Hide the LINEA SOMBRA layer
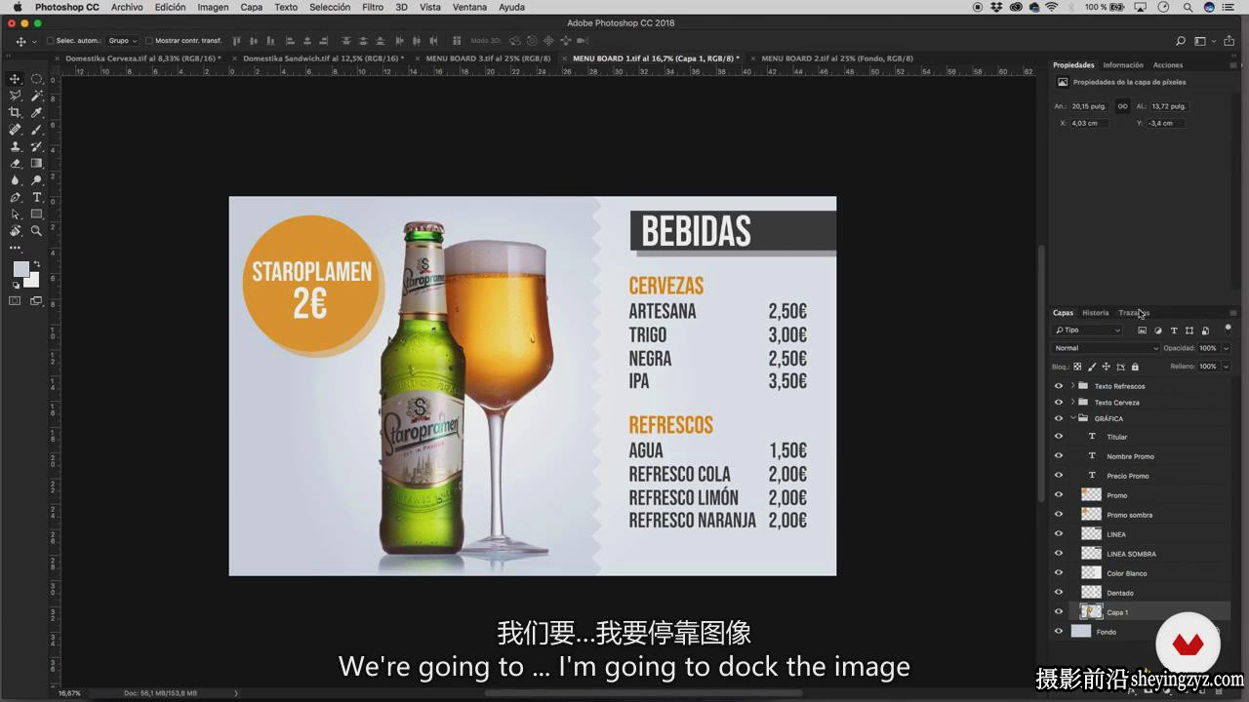 point(1059,554)
